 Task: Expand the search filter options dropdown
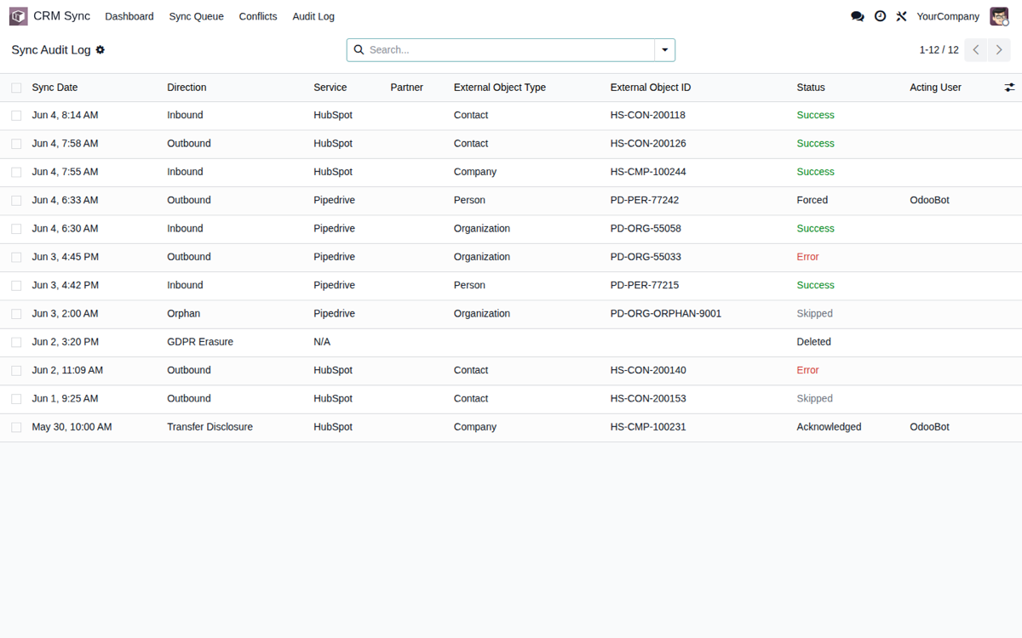point(665,50)
